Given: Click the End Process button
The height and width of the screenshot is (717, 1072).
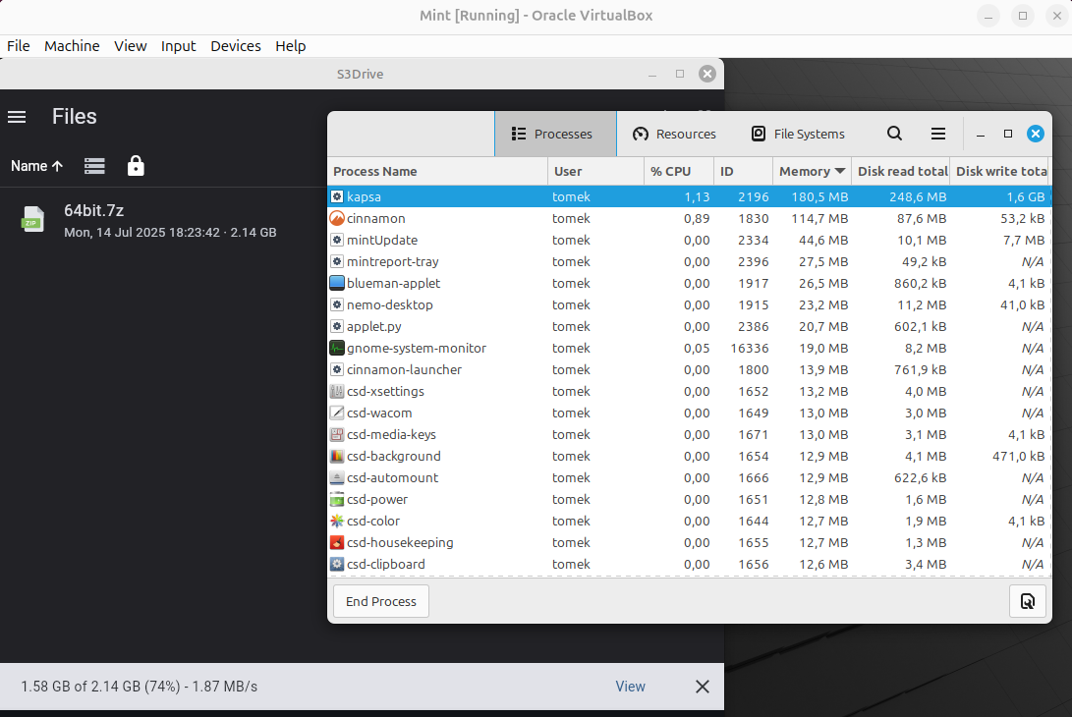Looking at the screenshot, I should point(381,601).
